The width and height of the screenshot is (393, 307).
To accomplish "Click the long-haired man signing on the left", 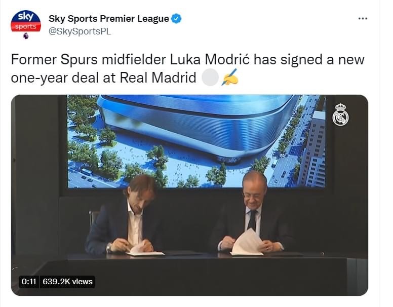I will (126, 215).
